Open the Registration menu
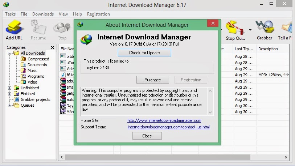Viewport: 295px width, 166px height. [98, 14]
